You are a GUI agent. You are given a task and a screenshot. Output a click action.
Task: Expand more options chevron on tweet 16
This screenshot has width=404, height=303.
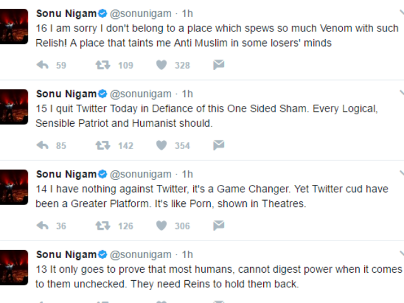[401, 13]
